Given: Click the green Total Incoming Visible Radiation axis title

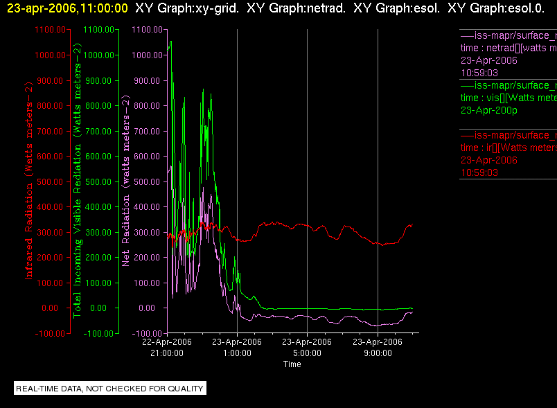Looking at the screenshot, I should 77,180.
